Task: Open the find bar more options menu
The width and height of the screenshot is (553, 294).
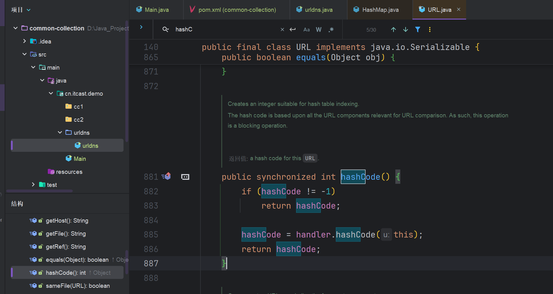Action: [429, 29]
